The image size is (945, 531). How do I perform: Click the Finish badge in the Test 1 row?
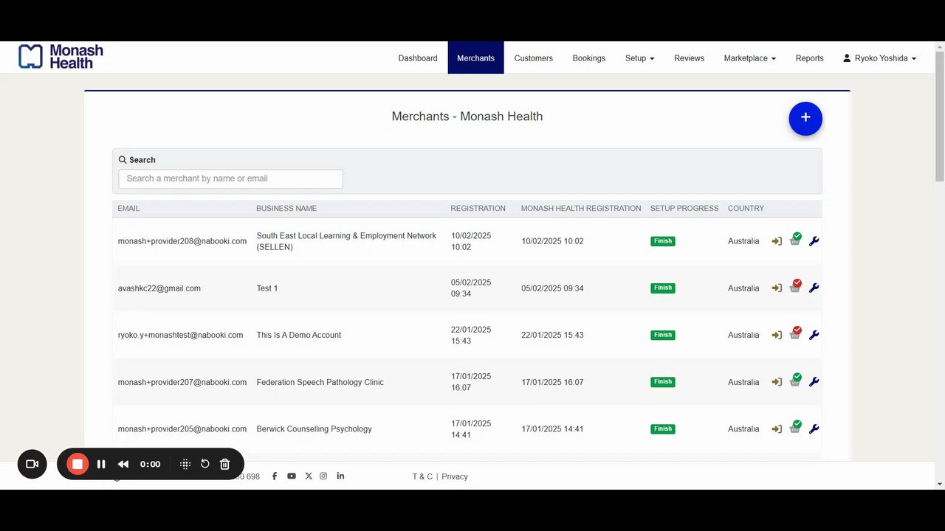tap(663, 288)
